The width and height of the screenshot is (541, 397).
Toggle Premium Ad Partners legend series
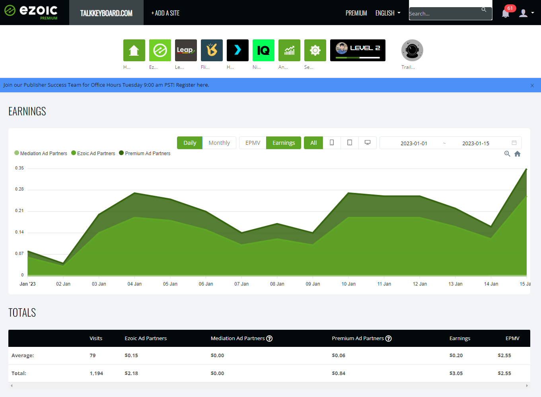[145, 153]
